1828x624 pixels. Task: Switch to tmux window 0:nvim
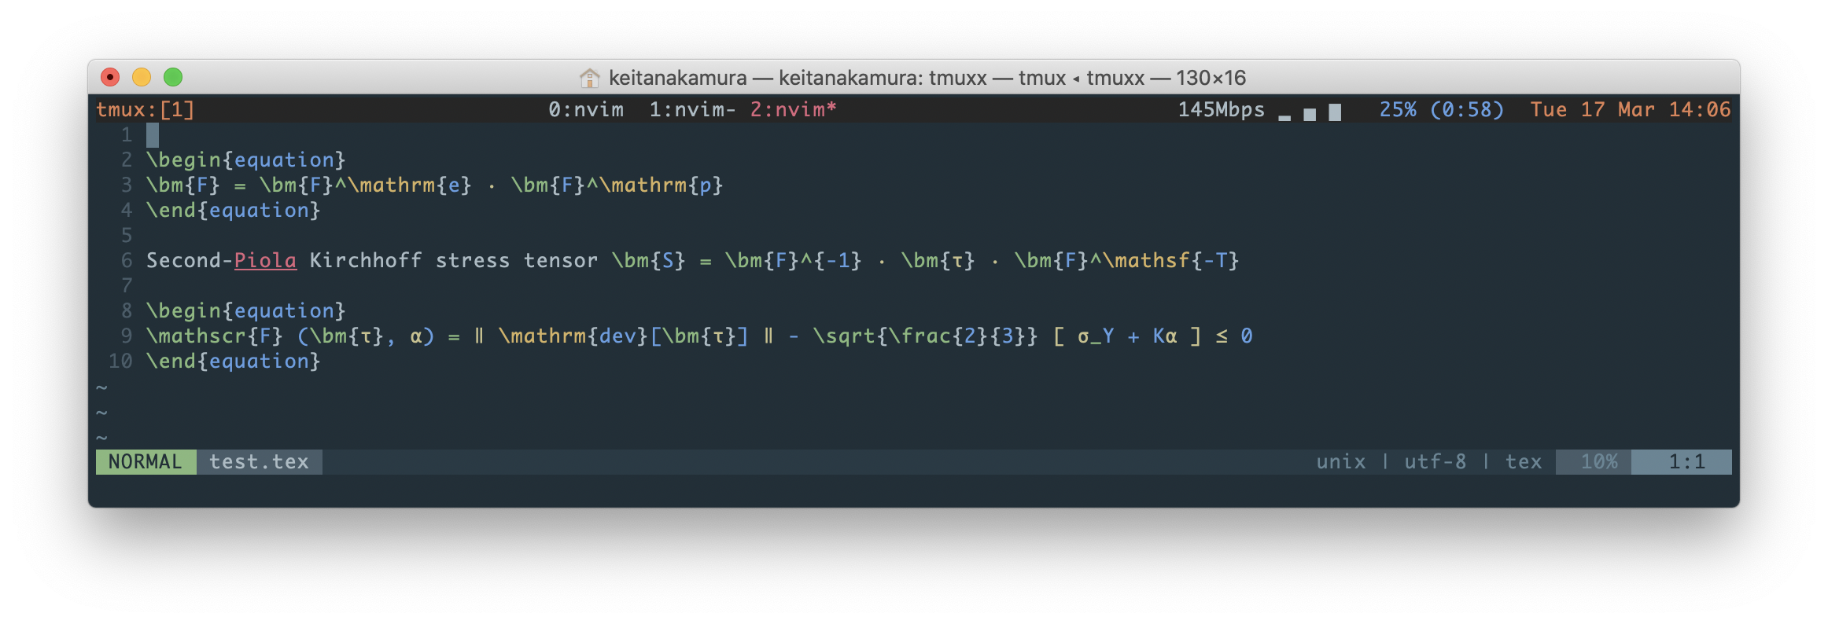(586, 109)
